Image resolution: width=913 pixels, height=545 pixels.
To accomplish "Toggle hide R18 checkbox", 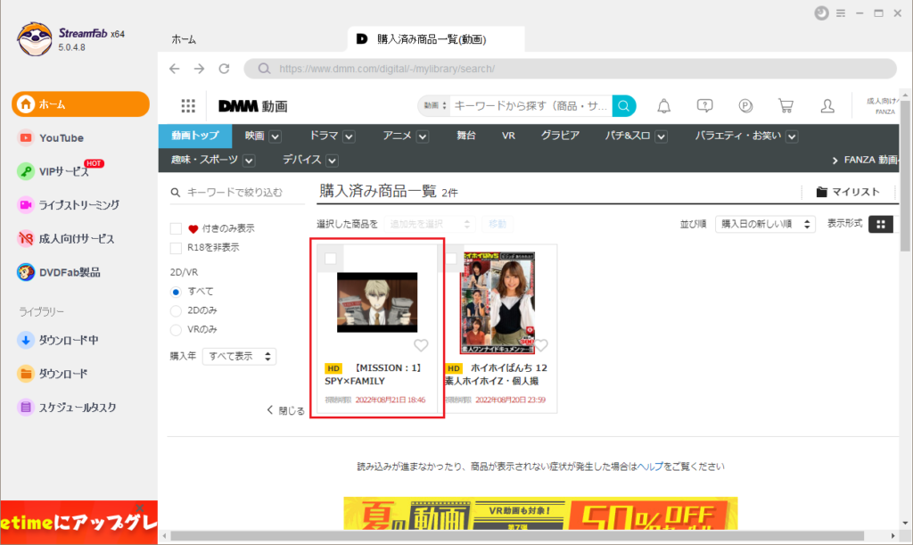I will 176,248.
